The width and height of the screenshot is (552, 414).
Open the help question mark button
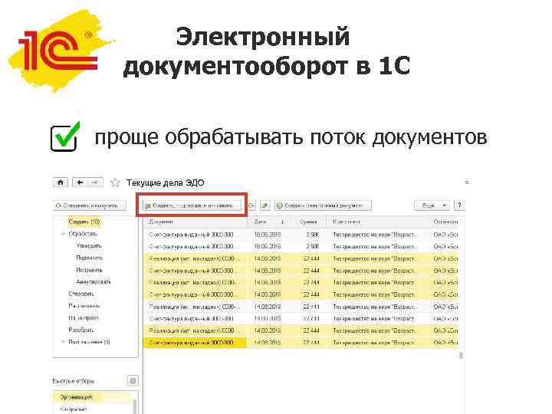click(x=459, y=205)
